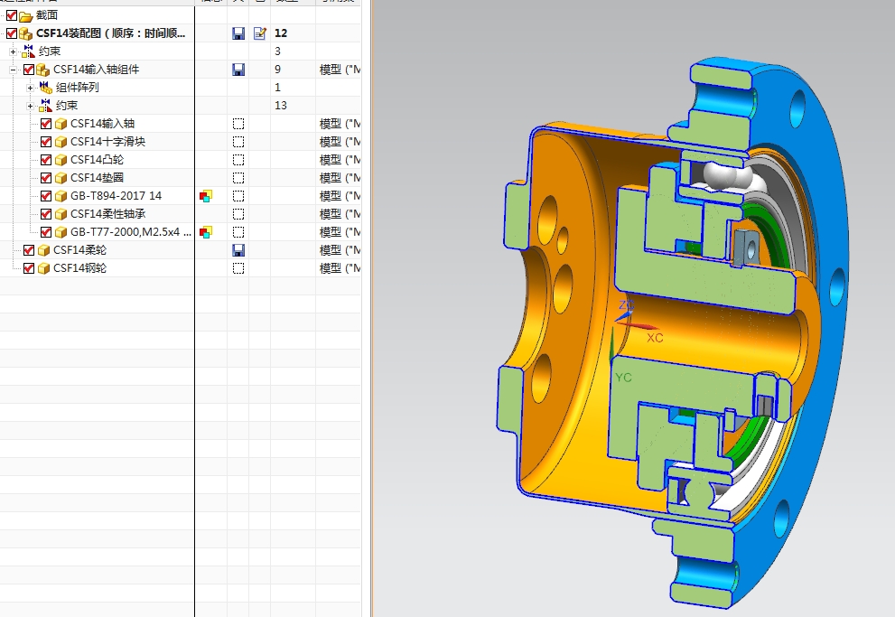895x617 pixels.
Task: Select the CSF14柔性轴承 tree item
Action: pos(107,214)
